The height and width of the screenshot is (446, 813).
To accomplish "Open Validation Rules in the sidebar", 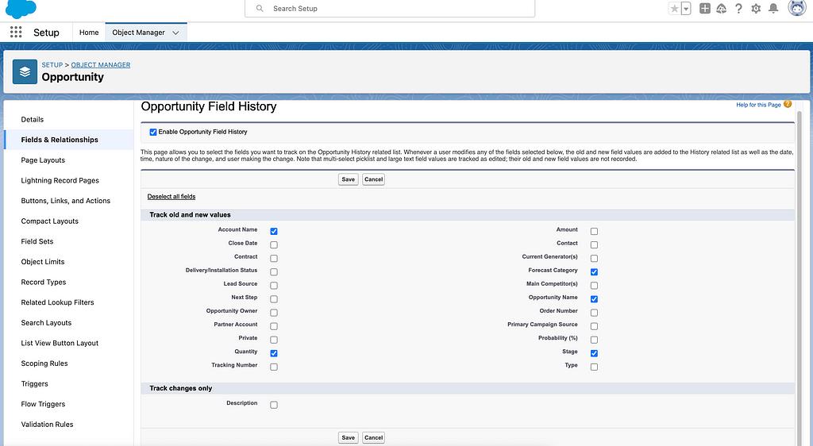I will [x=47, y=425].
